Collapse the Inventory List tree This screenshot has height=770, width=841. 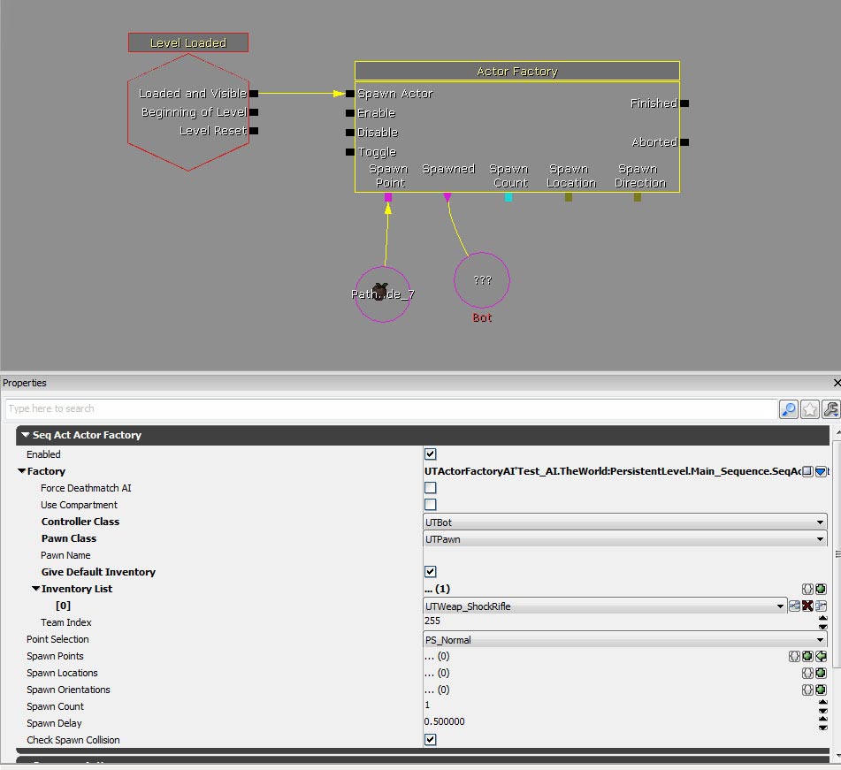click(36, 589)
